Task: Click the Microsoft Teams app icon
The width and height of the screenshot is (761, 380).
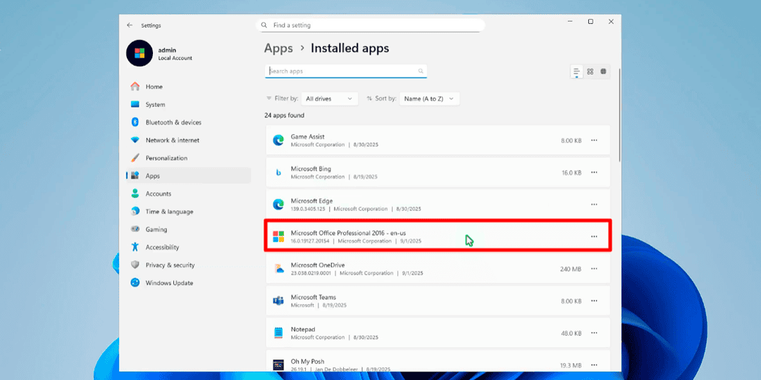Action: tap(278, 300)
